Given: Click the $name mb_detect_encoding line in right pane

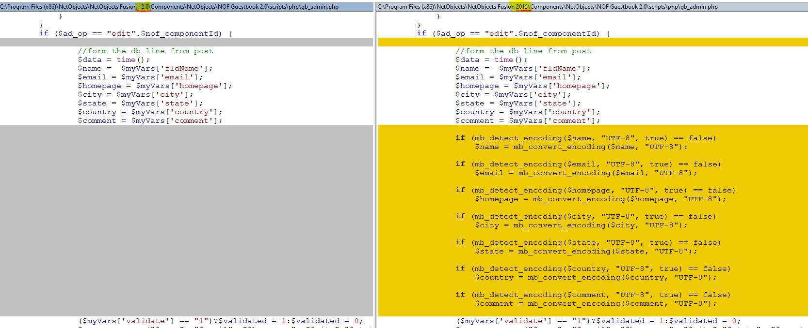Looking at the screenshot, I should click(x=586, y=138).
